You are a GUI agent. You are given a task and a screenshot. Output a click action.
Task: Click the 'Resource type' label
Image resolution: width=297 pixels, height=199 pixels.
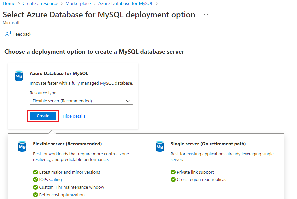[43, 93]
